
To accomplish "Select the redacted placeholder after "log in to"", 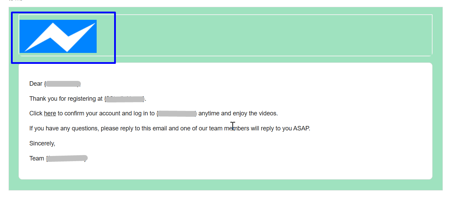I will tap(177, 114).
